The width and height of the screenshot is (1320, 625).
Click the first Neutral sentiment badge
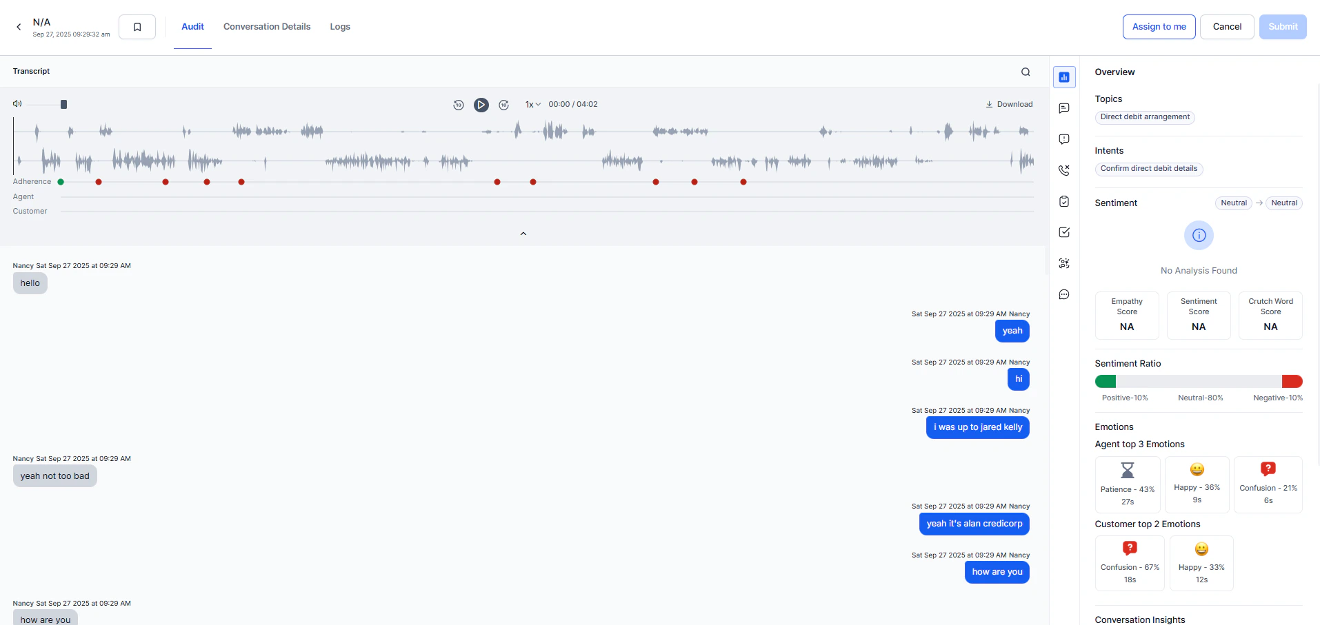point(1234,203)
